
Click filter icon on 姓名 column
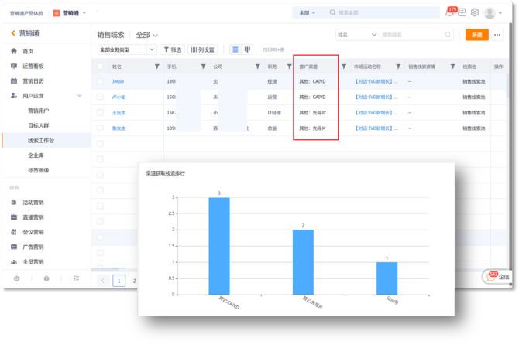pyautogui.click(x=158, y=67)
